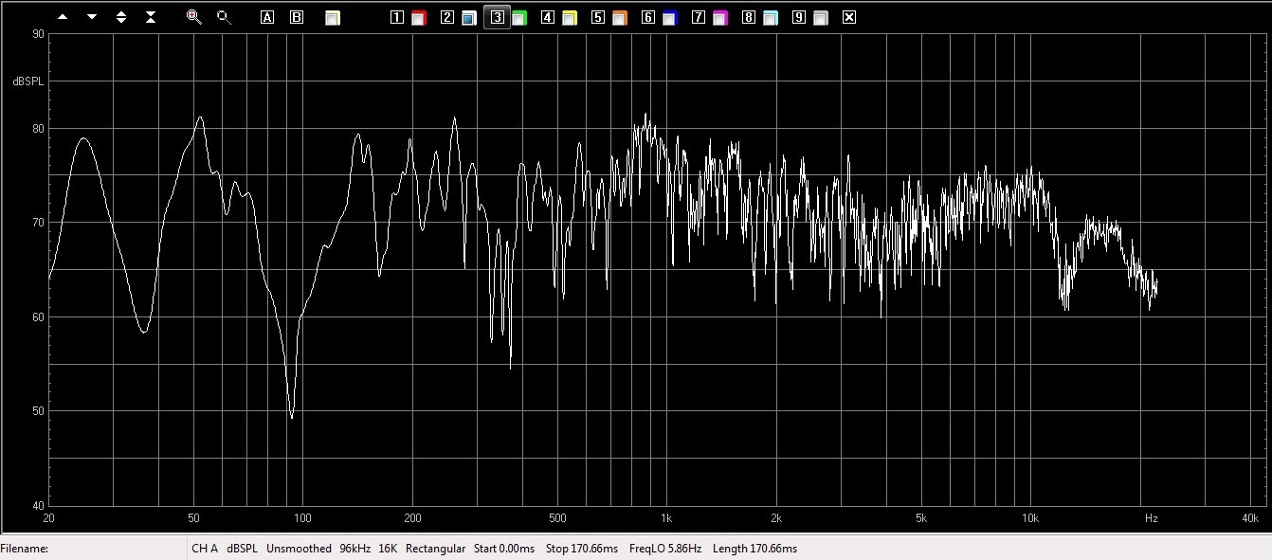Click the yellow notes overlay icon after B
The width and height of the screenshot is (1272, 560).
[333, 17]
